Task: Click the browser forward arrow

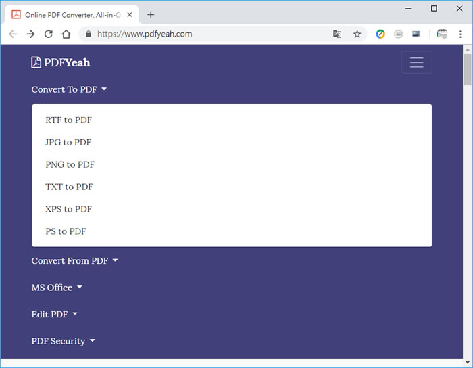Action: [30, 34]
